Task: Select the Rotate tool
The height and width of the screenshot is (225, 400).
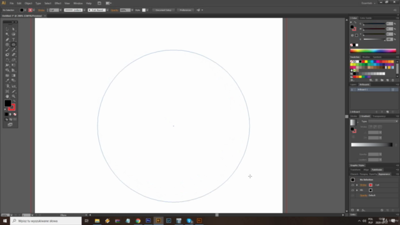Action: click(7, 60)
